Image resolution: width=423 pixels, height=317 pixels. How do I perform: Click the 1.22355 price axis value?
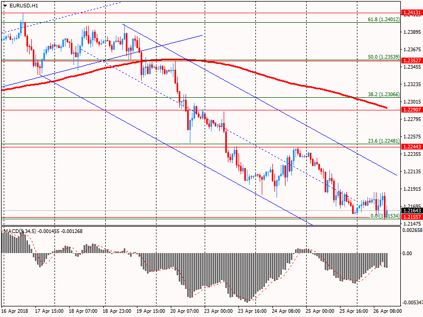412,154
